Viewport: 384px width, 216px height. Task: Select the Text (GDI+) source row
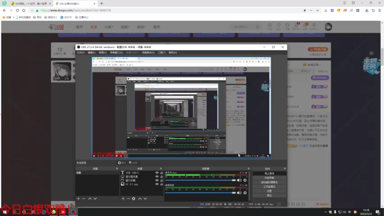click(142, 173)
